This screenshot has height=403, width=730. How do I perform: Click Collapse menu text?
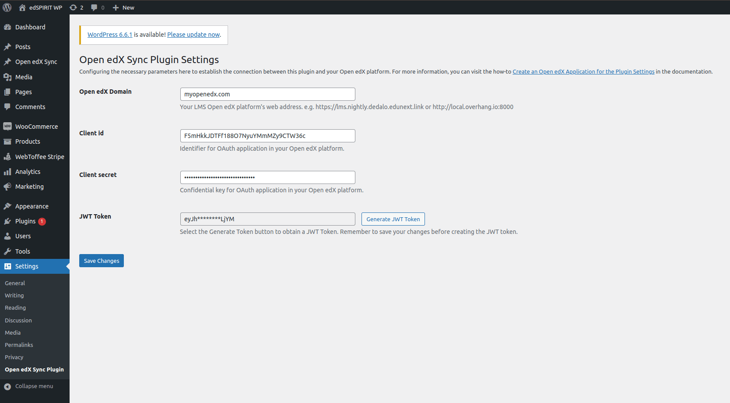[x=34, y=386]
